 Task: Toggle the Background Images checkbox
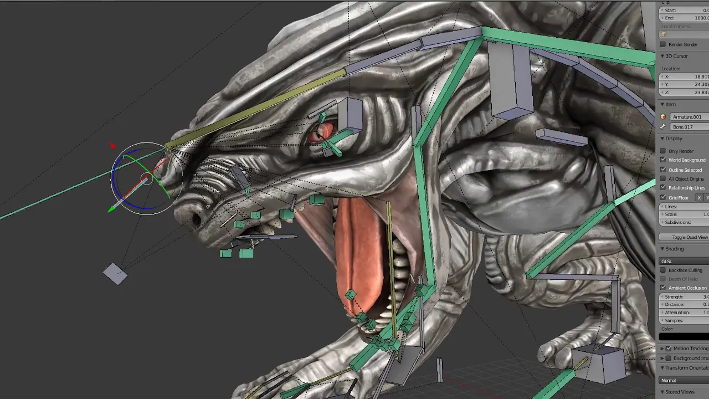click(x=669, y=358)
